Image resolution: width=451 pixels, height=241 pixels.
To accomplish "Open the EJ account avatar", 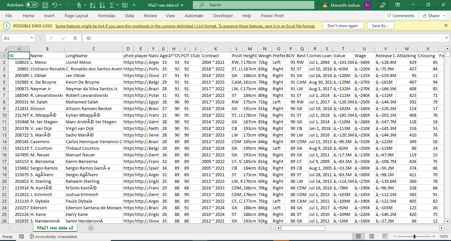I will pos(367,5).
